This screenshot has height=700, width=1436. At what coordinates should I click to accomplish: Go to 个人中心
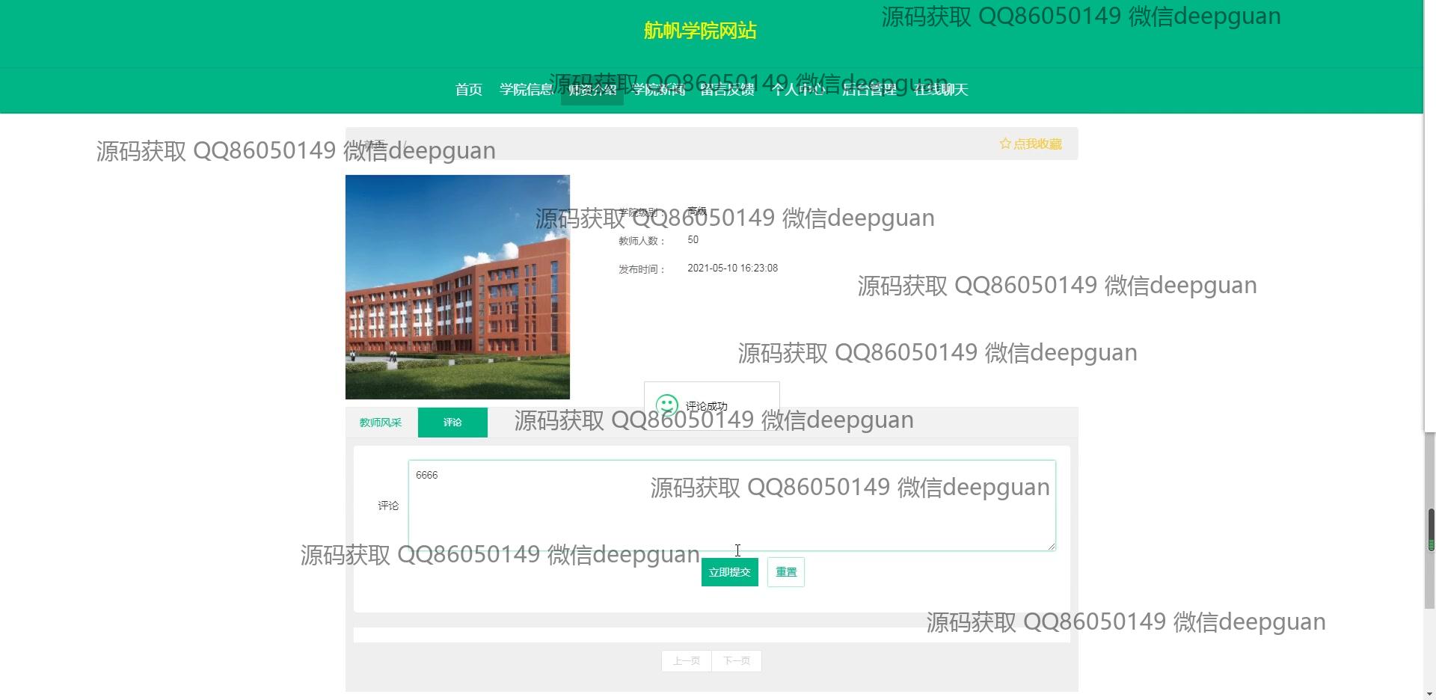tap(798, 90)
